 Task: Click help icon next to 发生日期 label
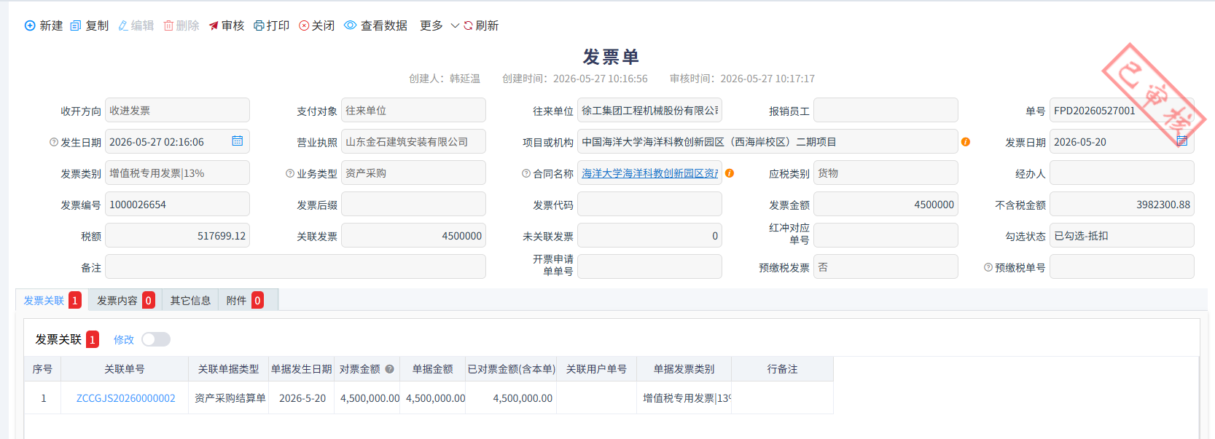pos(54,142)
